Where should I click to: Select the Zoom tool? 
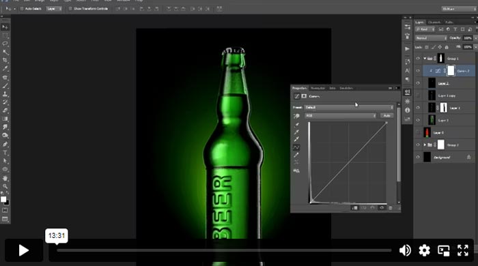(x=5, y=186)
